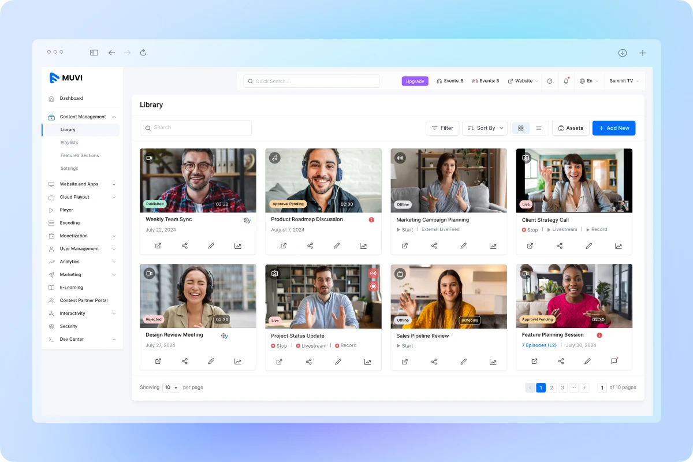Click the Upgrade button in the header
Screen dimensions: 693x462
(415, 81)
